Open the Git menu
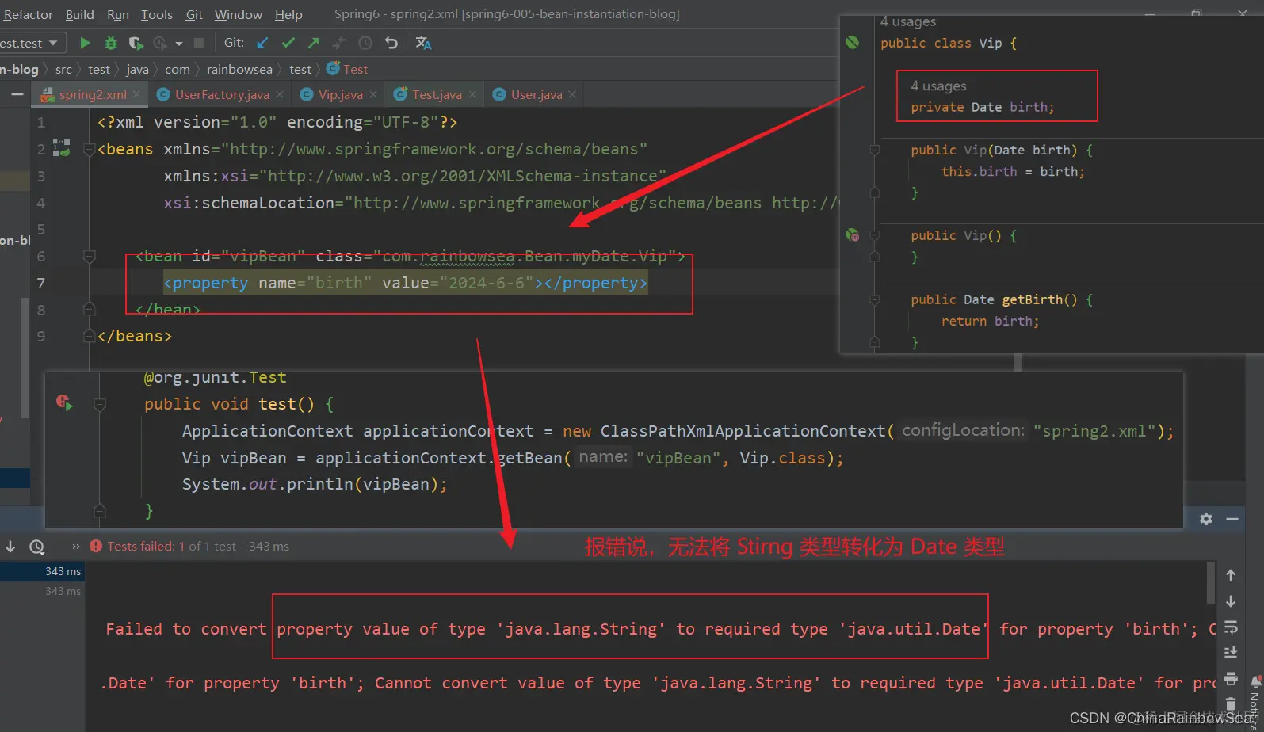 pos(194,14)
